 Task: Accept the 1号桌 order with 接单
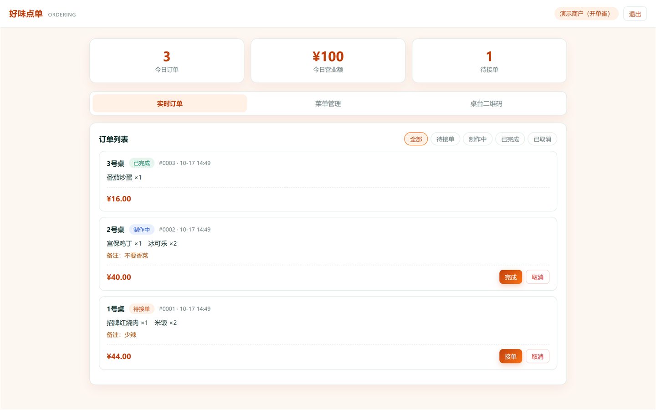(511, 356)
